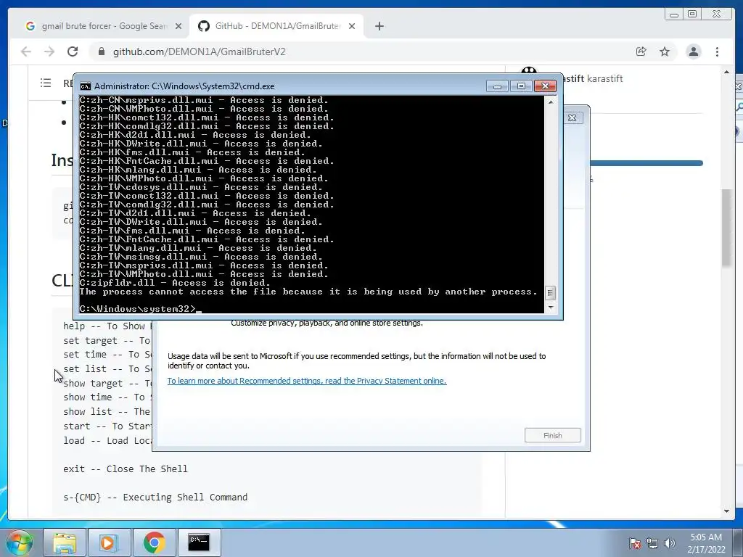Open cmd window from taskbar

[199, 542]
